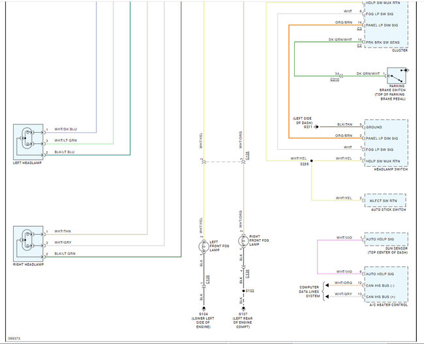Click the AUTO STICK SWITCH label
This screenshot has height=344, width=424.
click(389, 210)
